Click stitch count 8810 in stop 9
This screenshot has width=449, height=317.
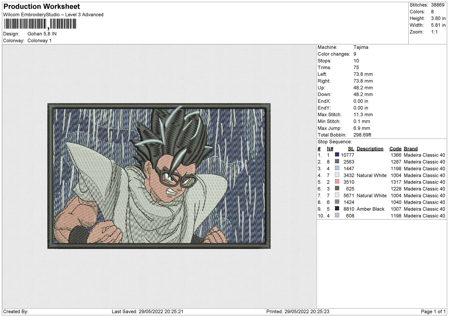349,209
